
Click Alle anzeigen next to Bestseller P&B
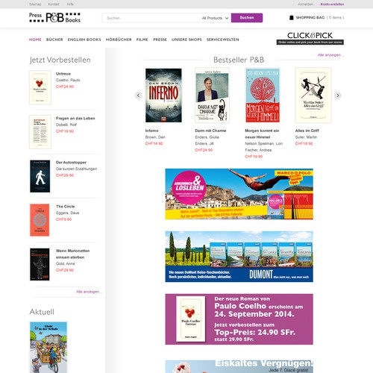[330, 55]
